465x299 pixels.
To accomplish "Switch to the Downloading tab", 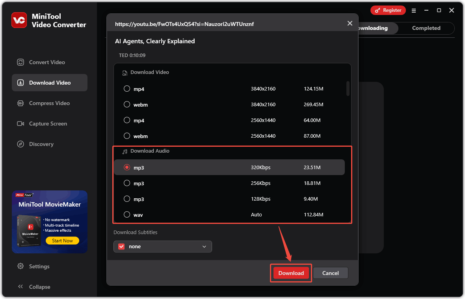I will (x=378, y=28).
